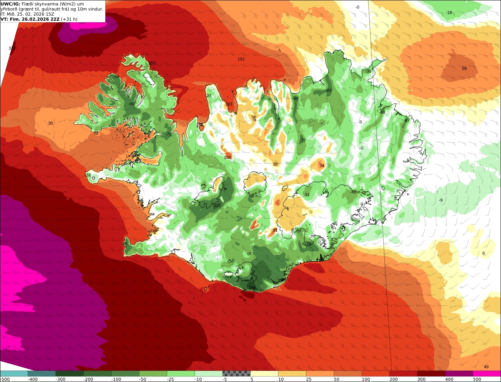Click the '106' value label on the map
The width and height of the screenshot is (501, 382).
tap(227, 157)
